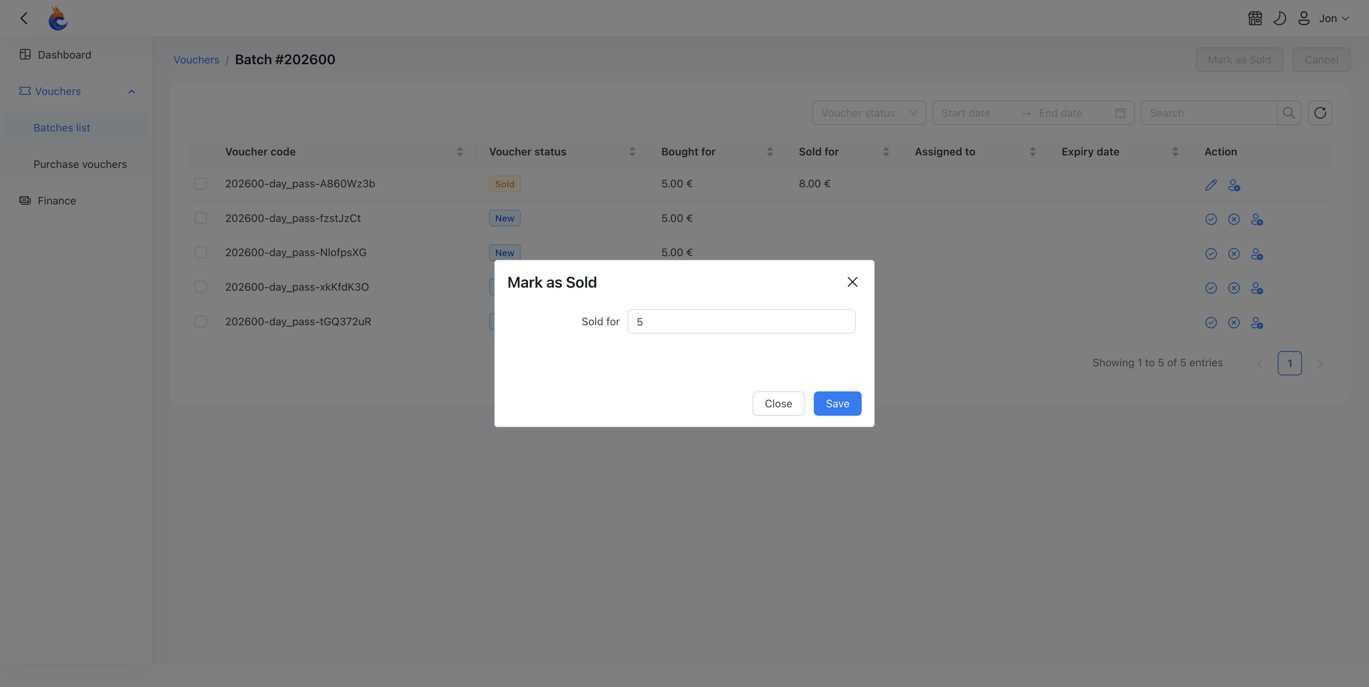Click the Sold for input field
1369x687 pixels.
pyautogui.click(x=741, y=322)
